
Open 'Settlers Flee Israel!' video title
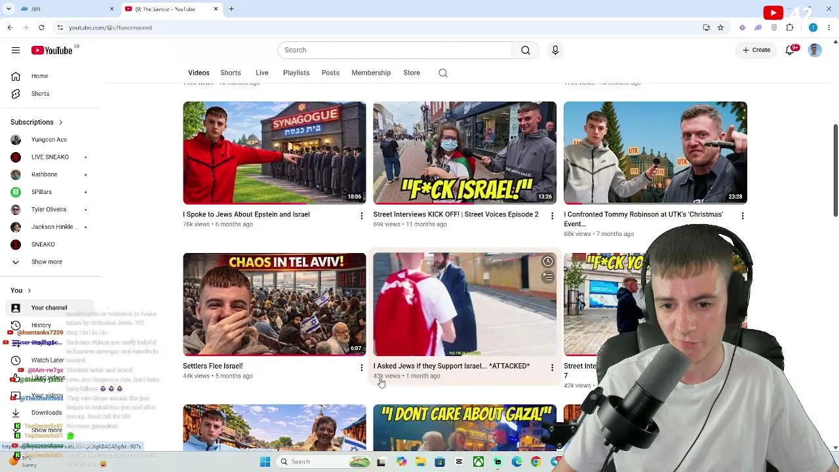[x=213, y=366]
